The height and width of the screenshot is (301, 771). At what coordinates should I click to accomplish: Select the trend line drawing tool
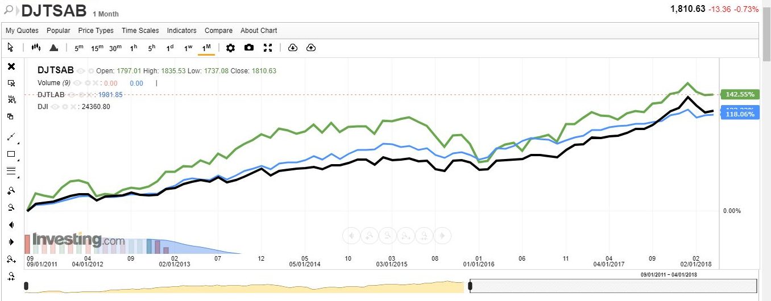11,137
